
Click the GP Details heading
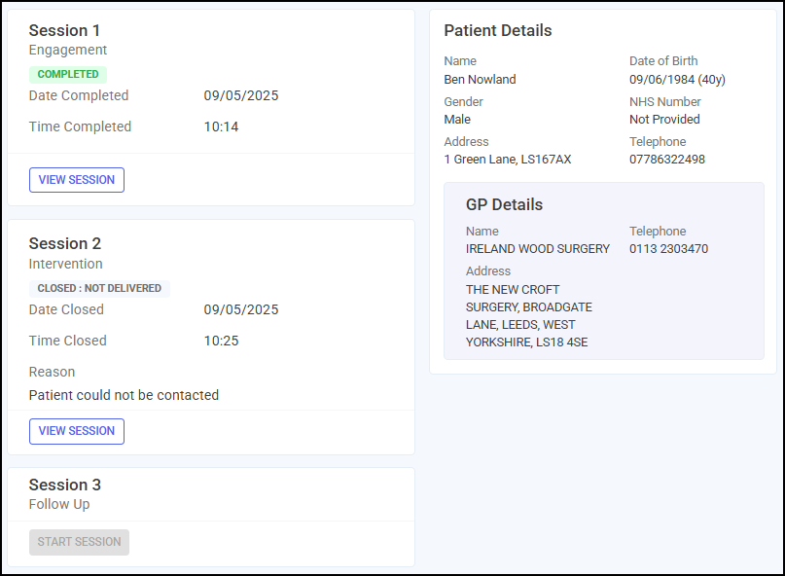pos(504,205)
